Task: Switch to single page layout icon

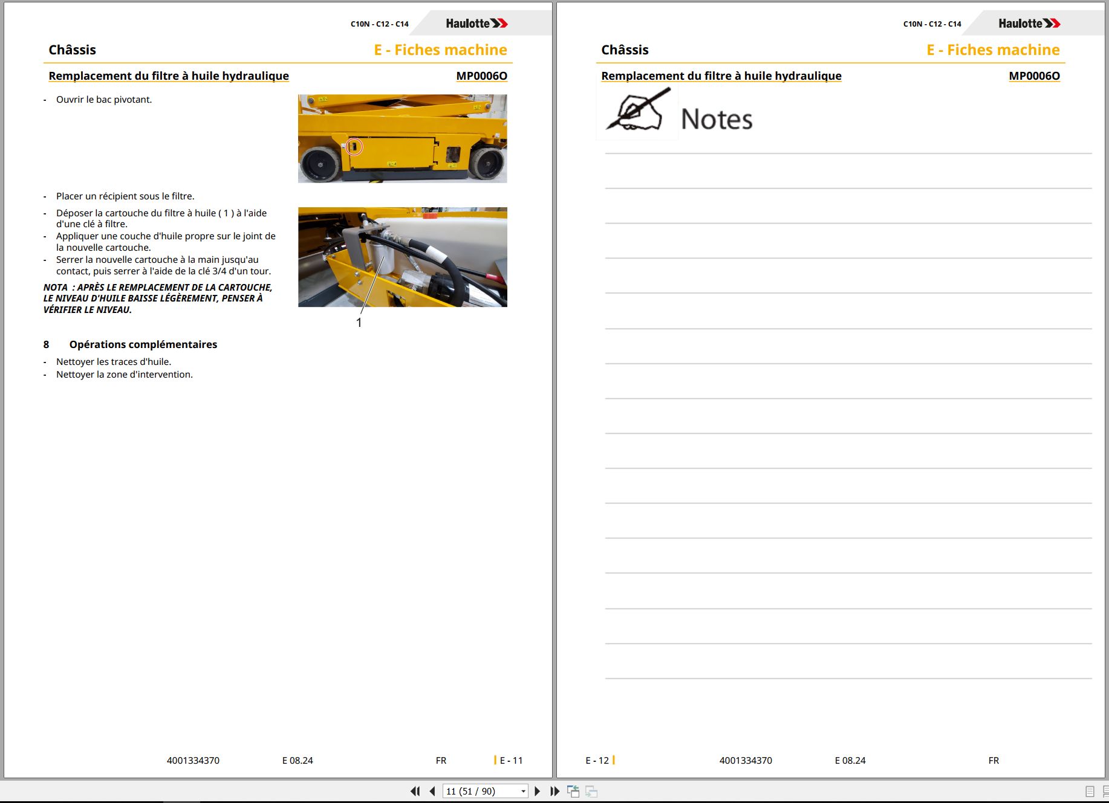Action: coord(1090,792)
